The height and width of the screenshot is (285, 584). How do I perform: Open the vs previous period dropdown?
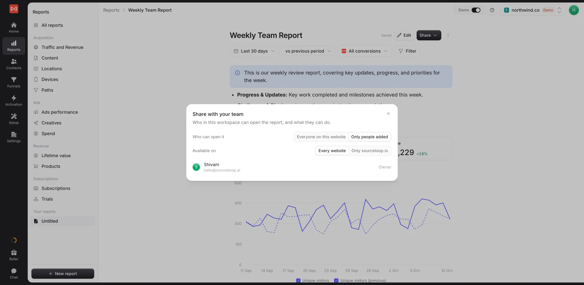308,51
